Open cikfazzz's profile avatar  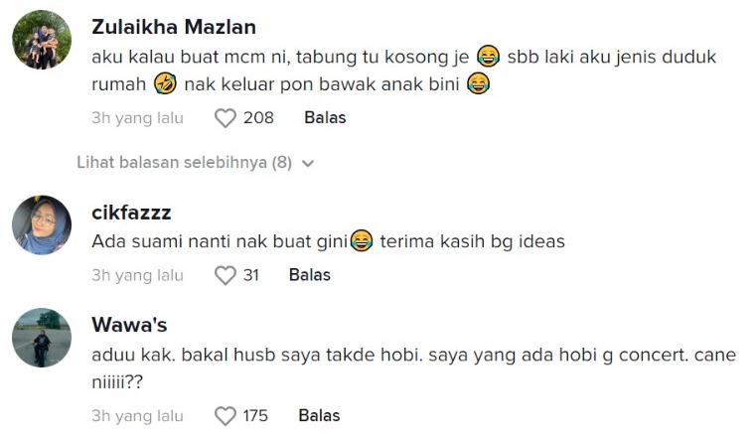pyautogui.click(x=42, y=224)
